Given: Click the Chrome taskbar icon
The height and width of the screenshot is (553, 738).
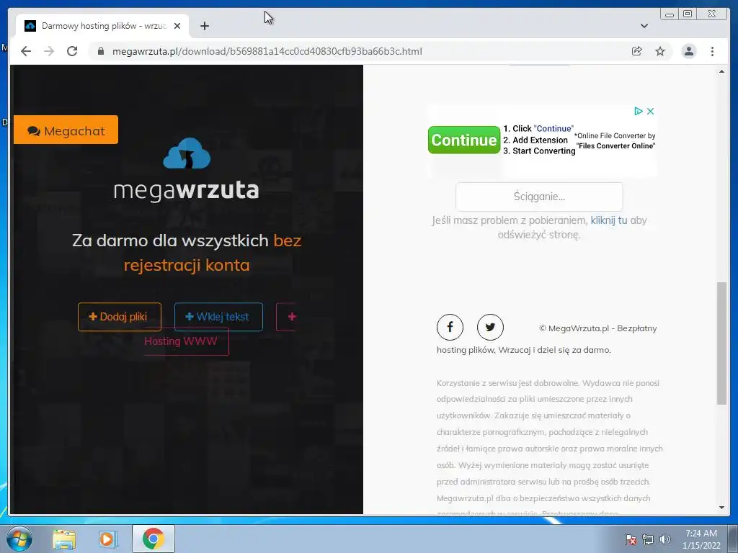Looking at the screenshot, I should coord(153,539).
